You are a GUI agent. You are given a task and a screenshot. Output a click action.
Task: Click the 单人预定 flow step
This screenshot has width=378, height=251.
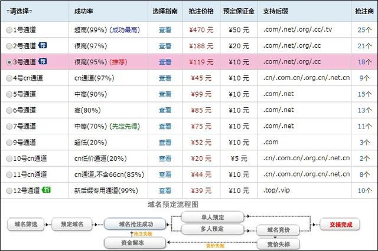tap(213, 217)
